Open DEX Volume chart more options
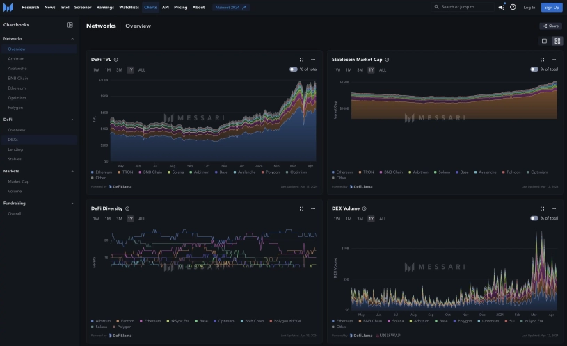The width and height of the screenshot is (567, 346). [554, 208]
